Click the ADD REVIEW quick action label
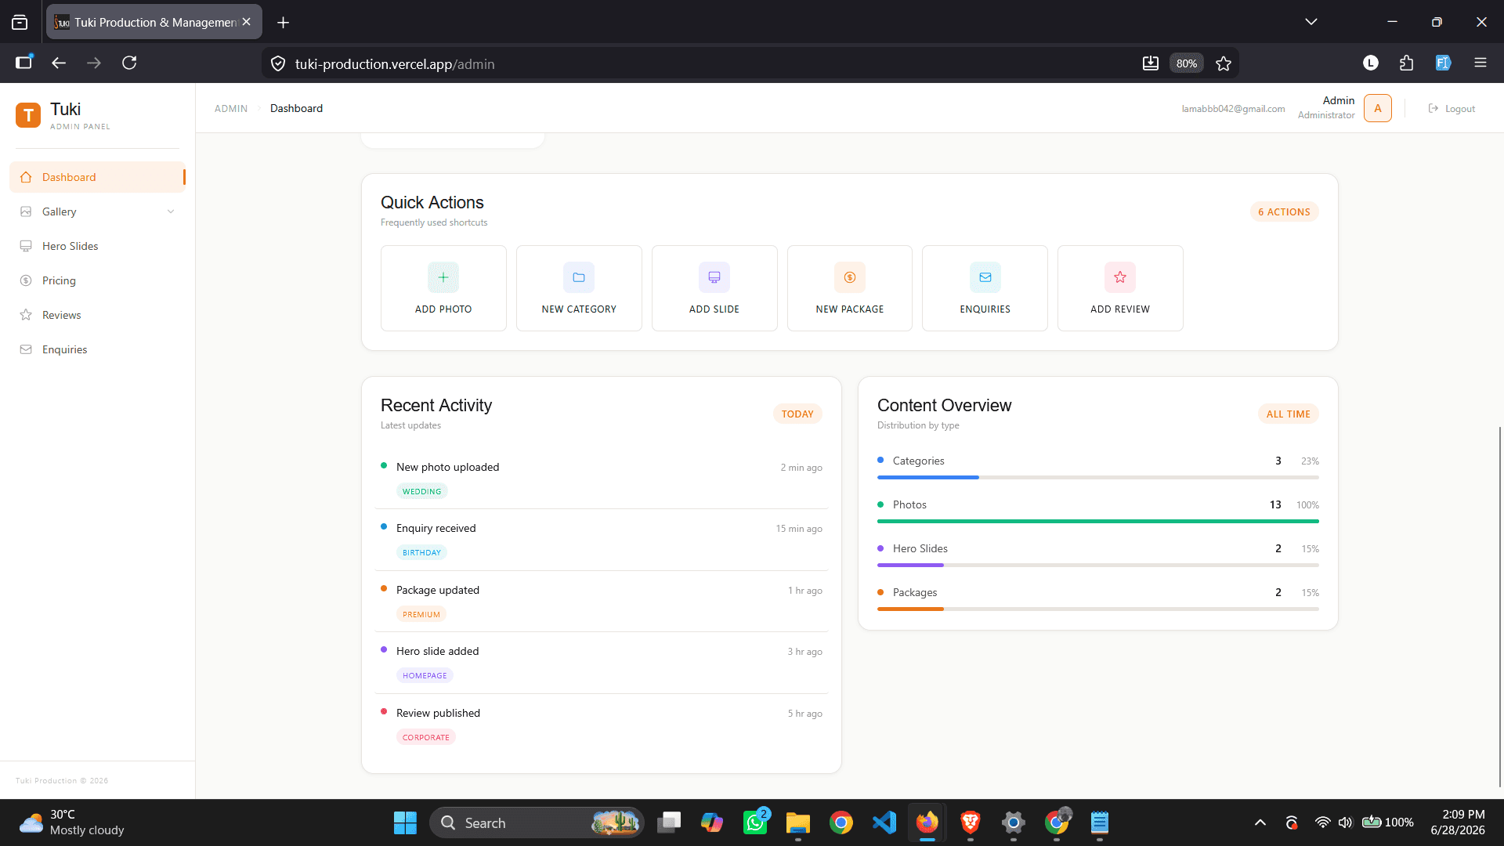 pos(1120,309)
